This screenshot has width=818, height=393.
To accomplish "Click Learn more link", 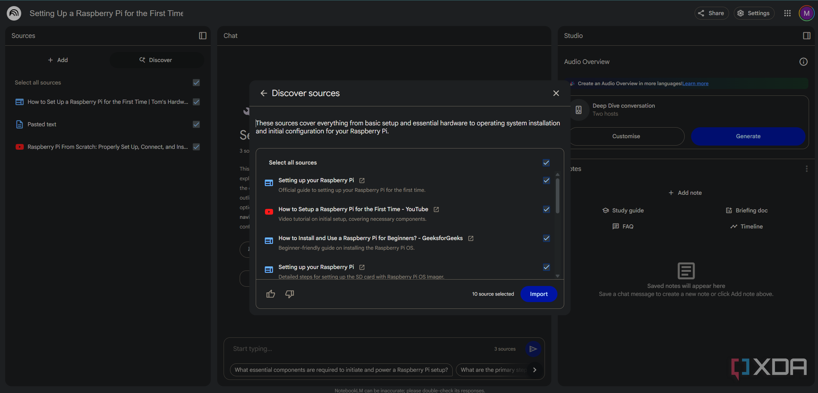I will [x=695, y=84].
